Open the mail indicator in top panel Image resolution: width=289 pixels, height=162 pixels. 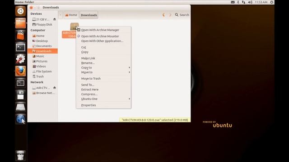coord(233,2)
